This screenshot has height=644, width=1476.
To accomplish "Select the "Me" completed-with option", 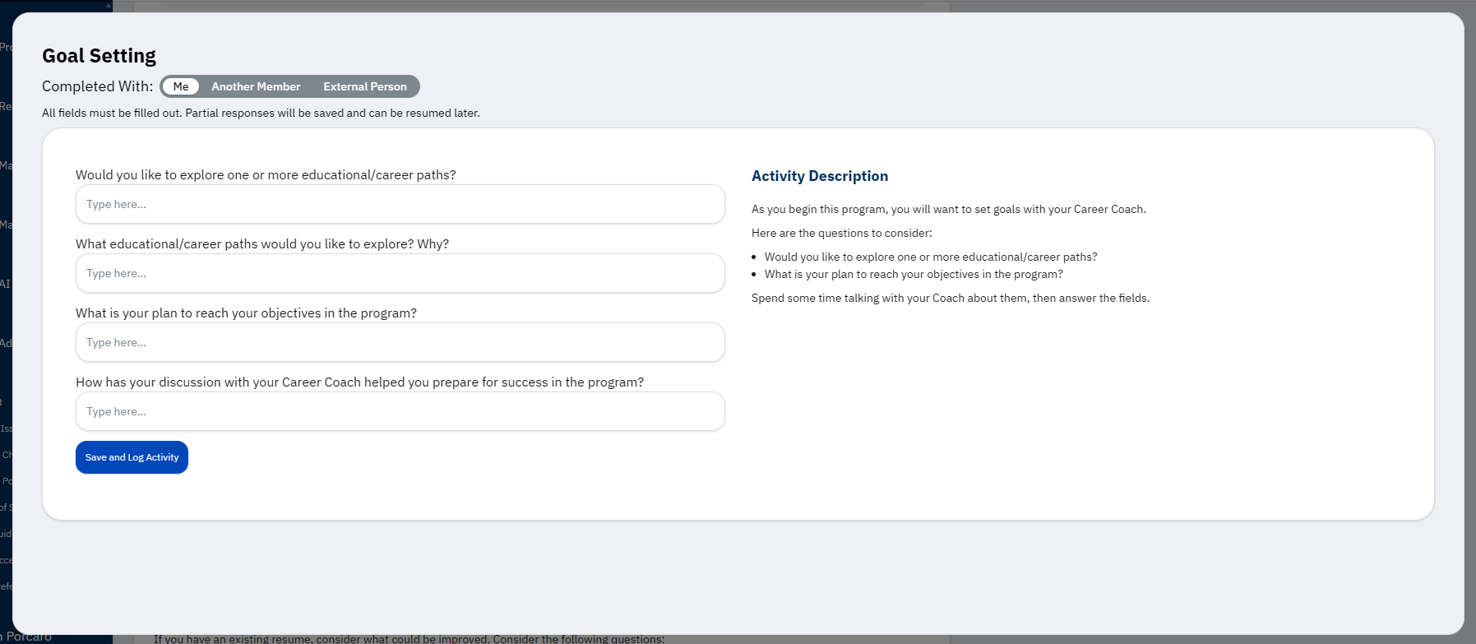I will [x=181, y=86].
